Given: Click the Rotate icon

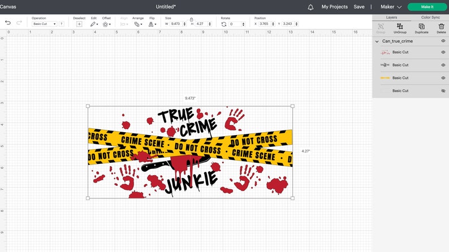Looking at the screenshot, I should [224, 24].
